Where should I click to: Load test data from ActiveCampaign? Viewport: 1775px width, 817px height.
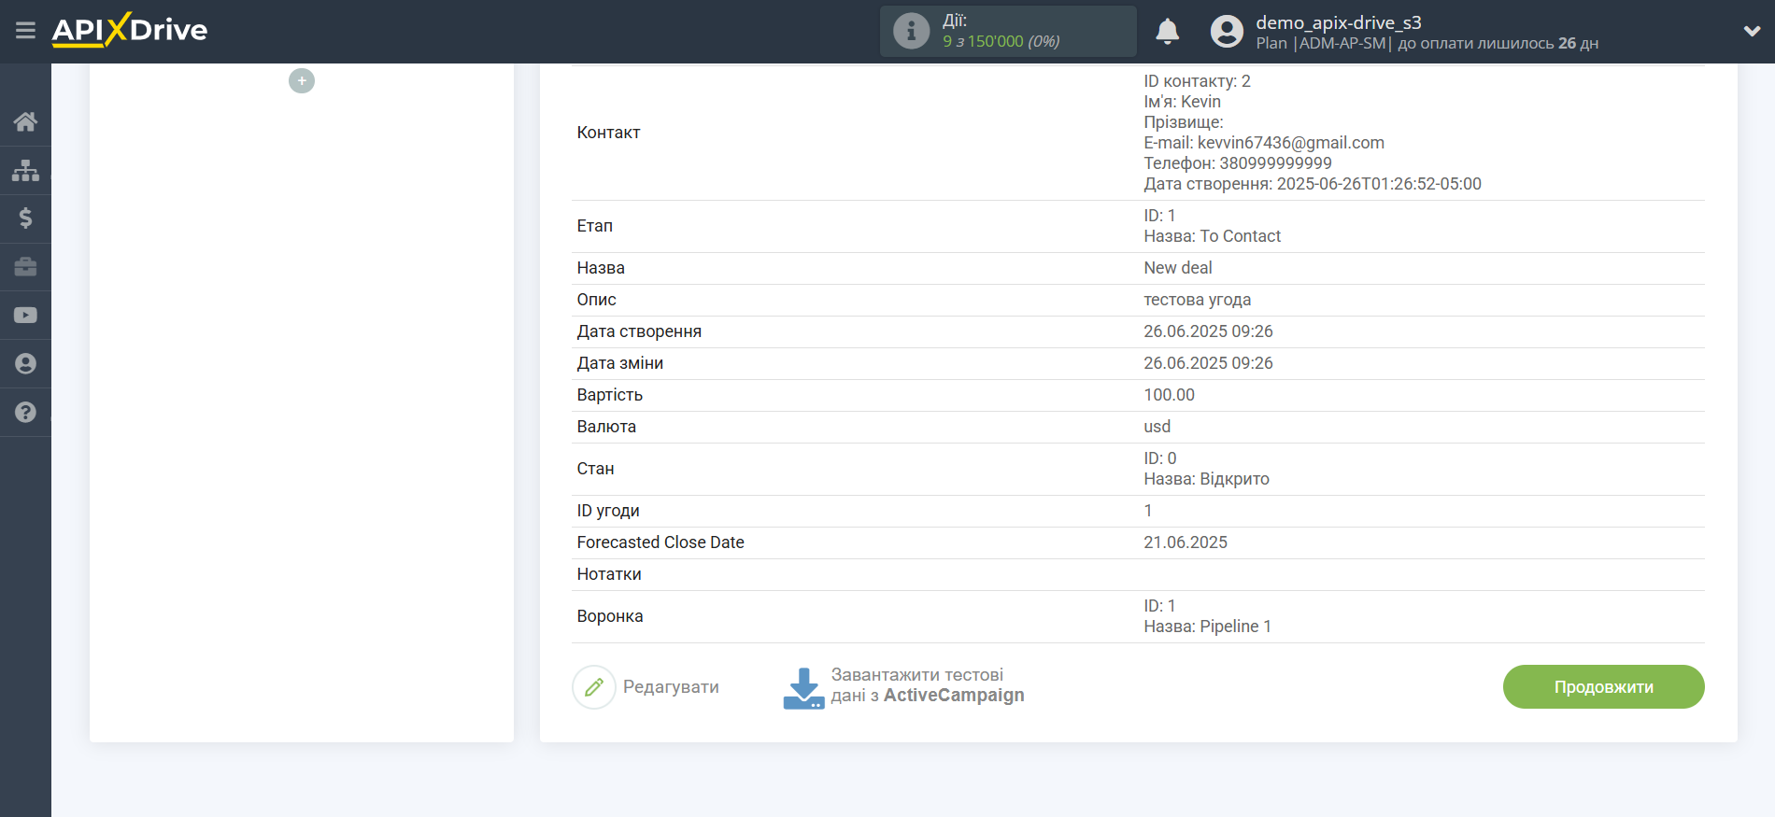pos(928,685)
